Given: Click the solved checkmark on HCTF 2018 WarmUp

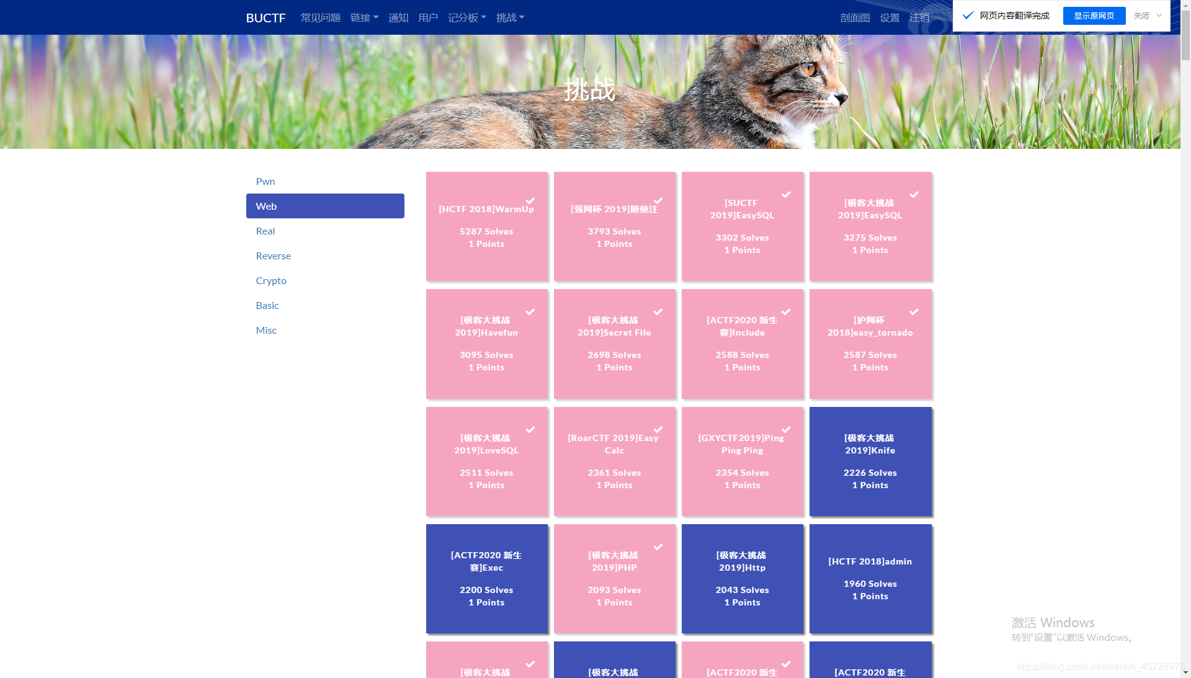Looking at the screenshot, I should (x=530, y=201).
